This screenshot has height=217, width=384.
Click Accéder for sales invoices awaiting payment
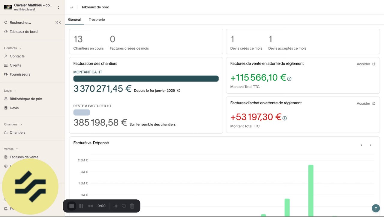click(x=363, y=64)
